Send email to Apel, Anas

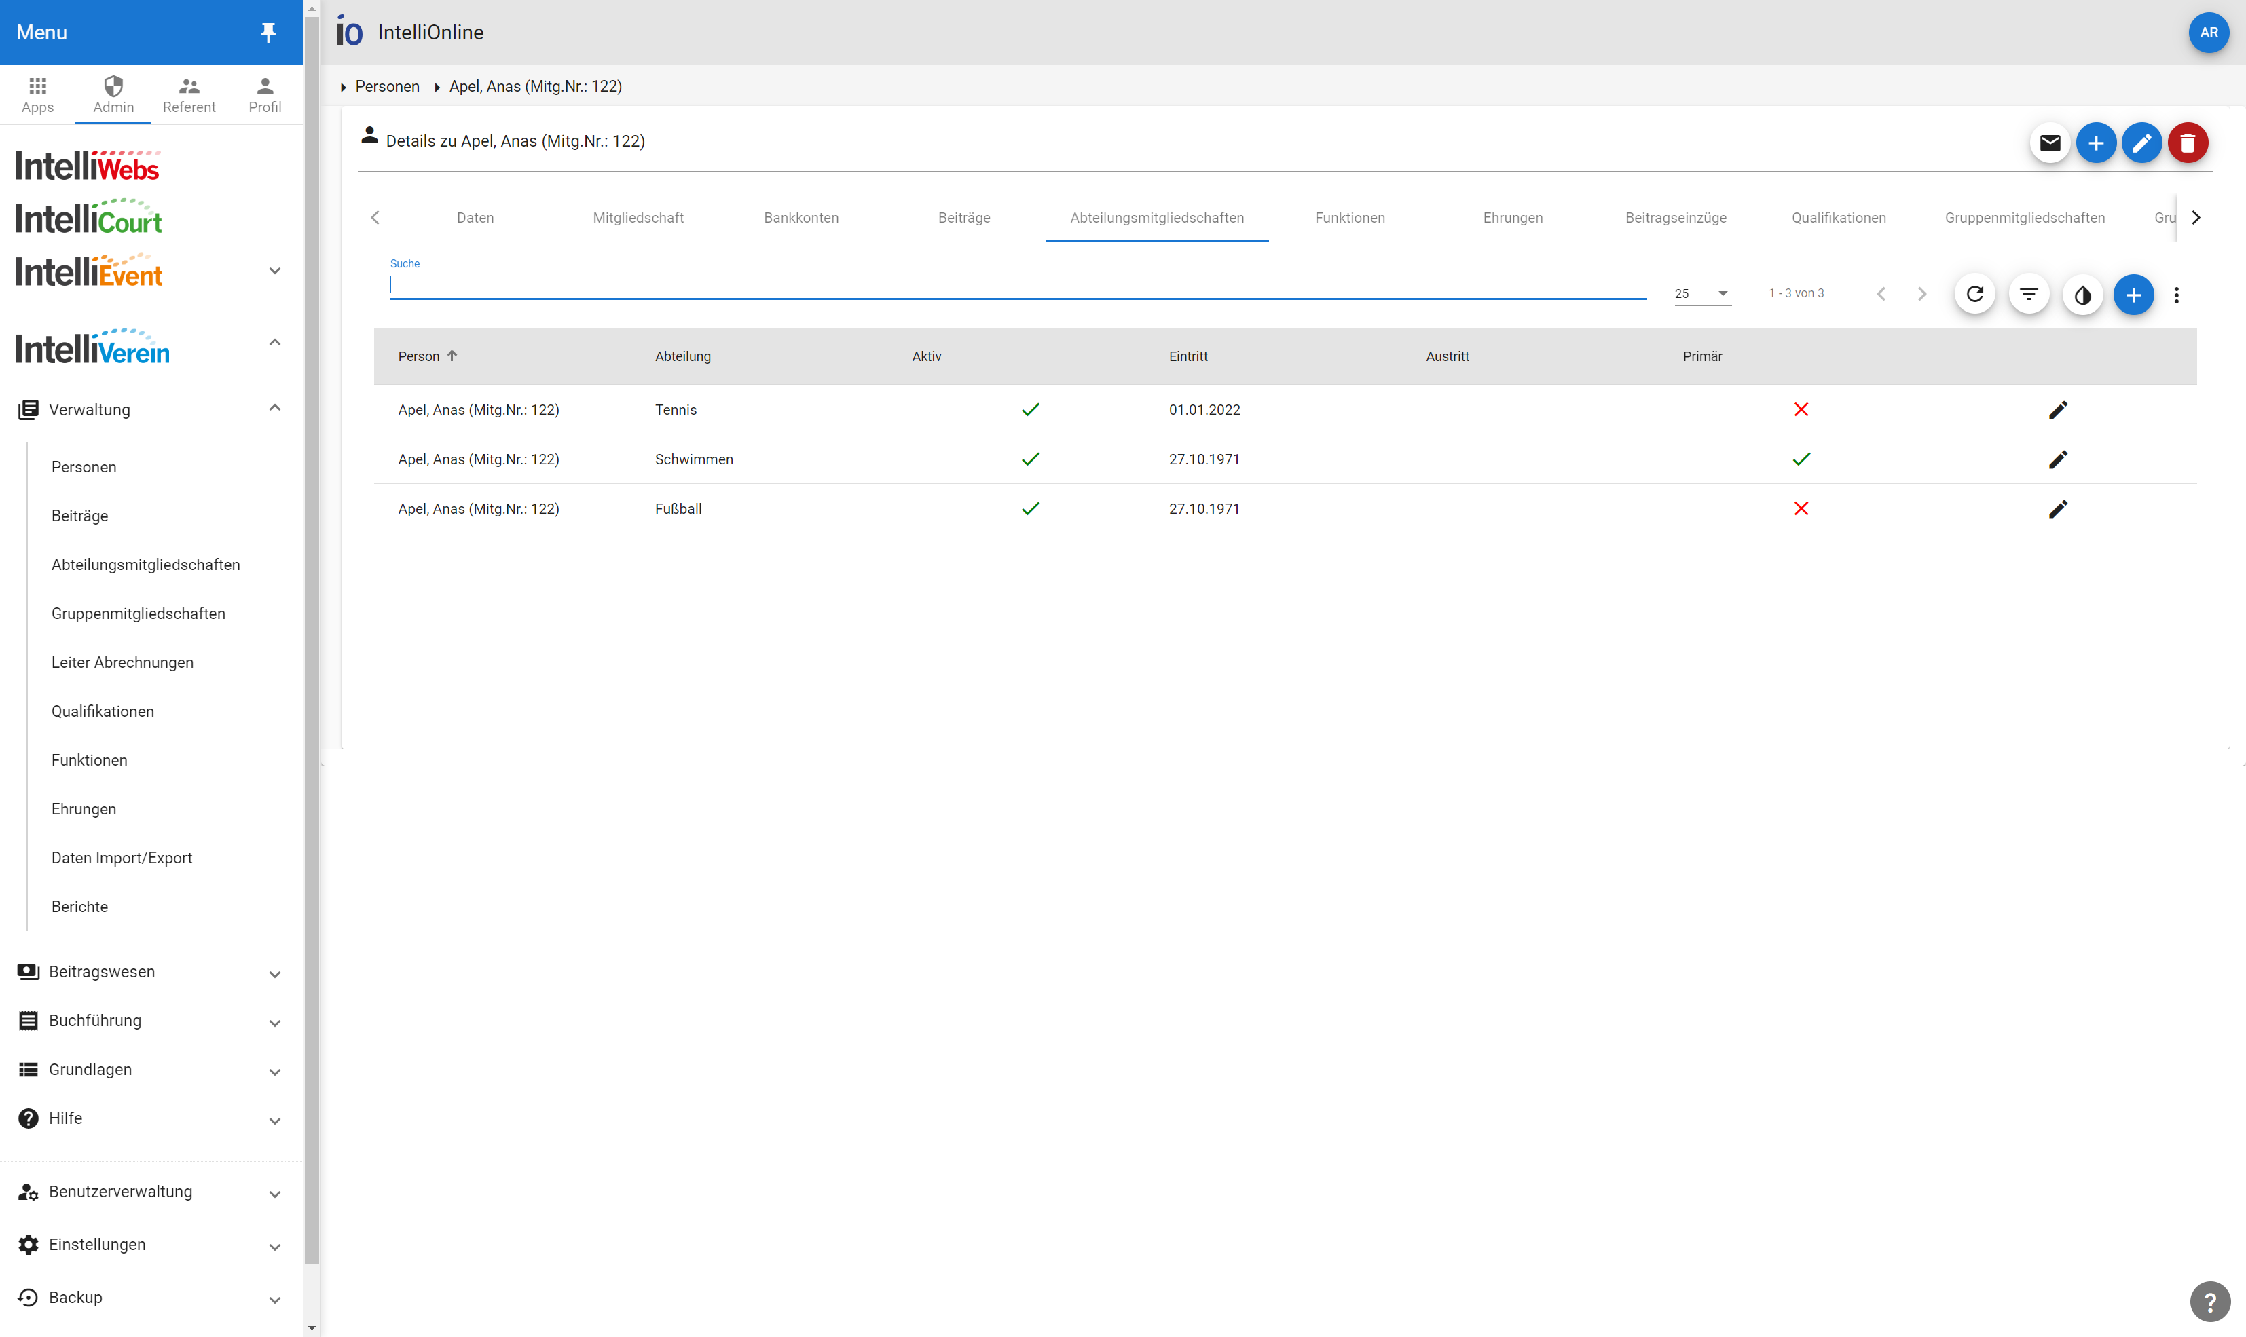click(x=2050, y=143)
